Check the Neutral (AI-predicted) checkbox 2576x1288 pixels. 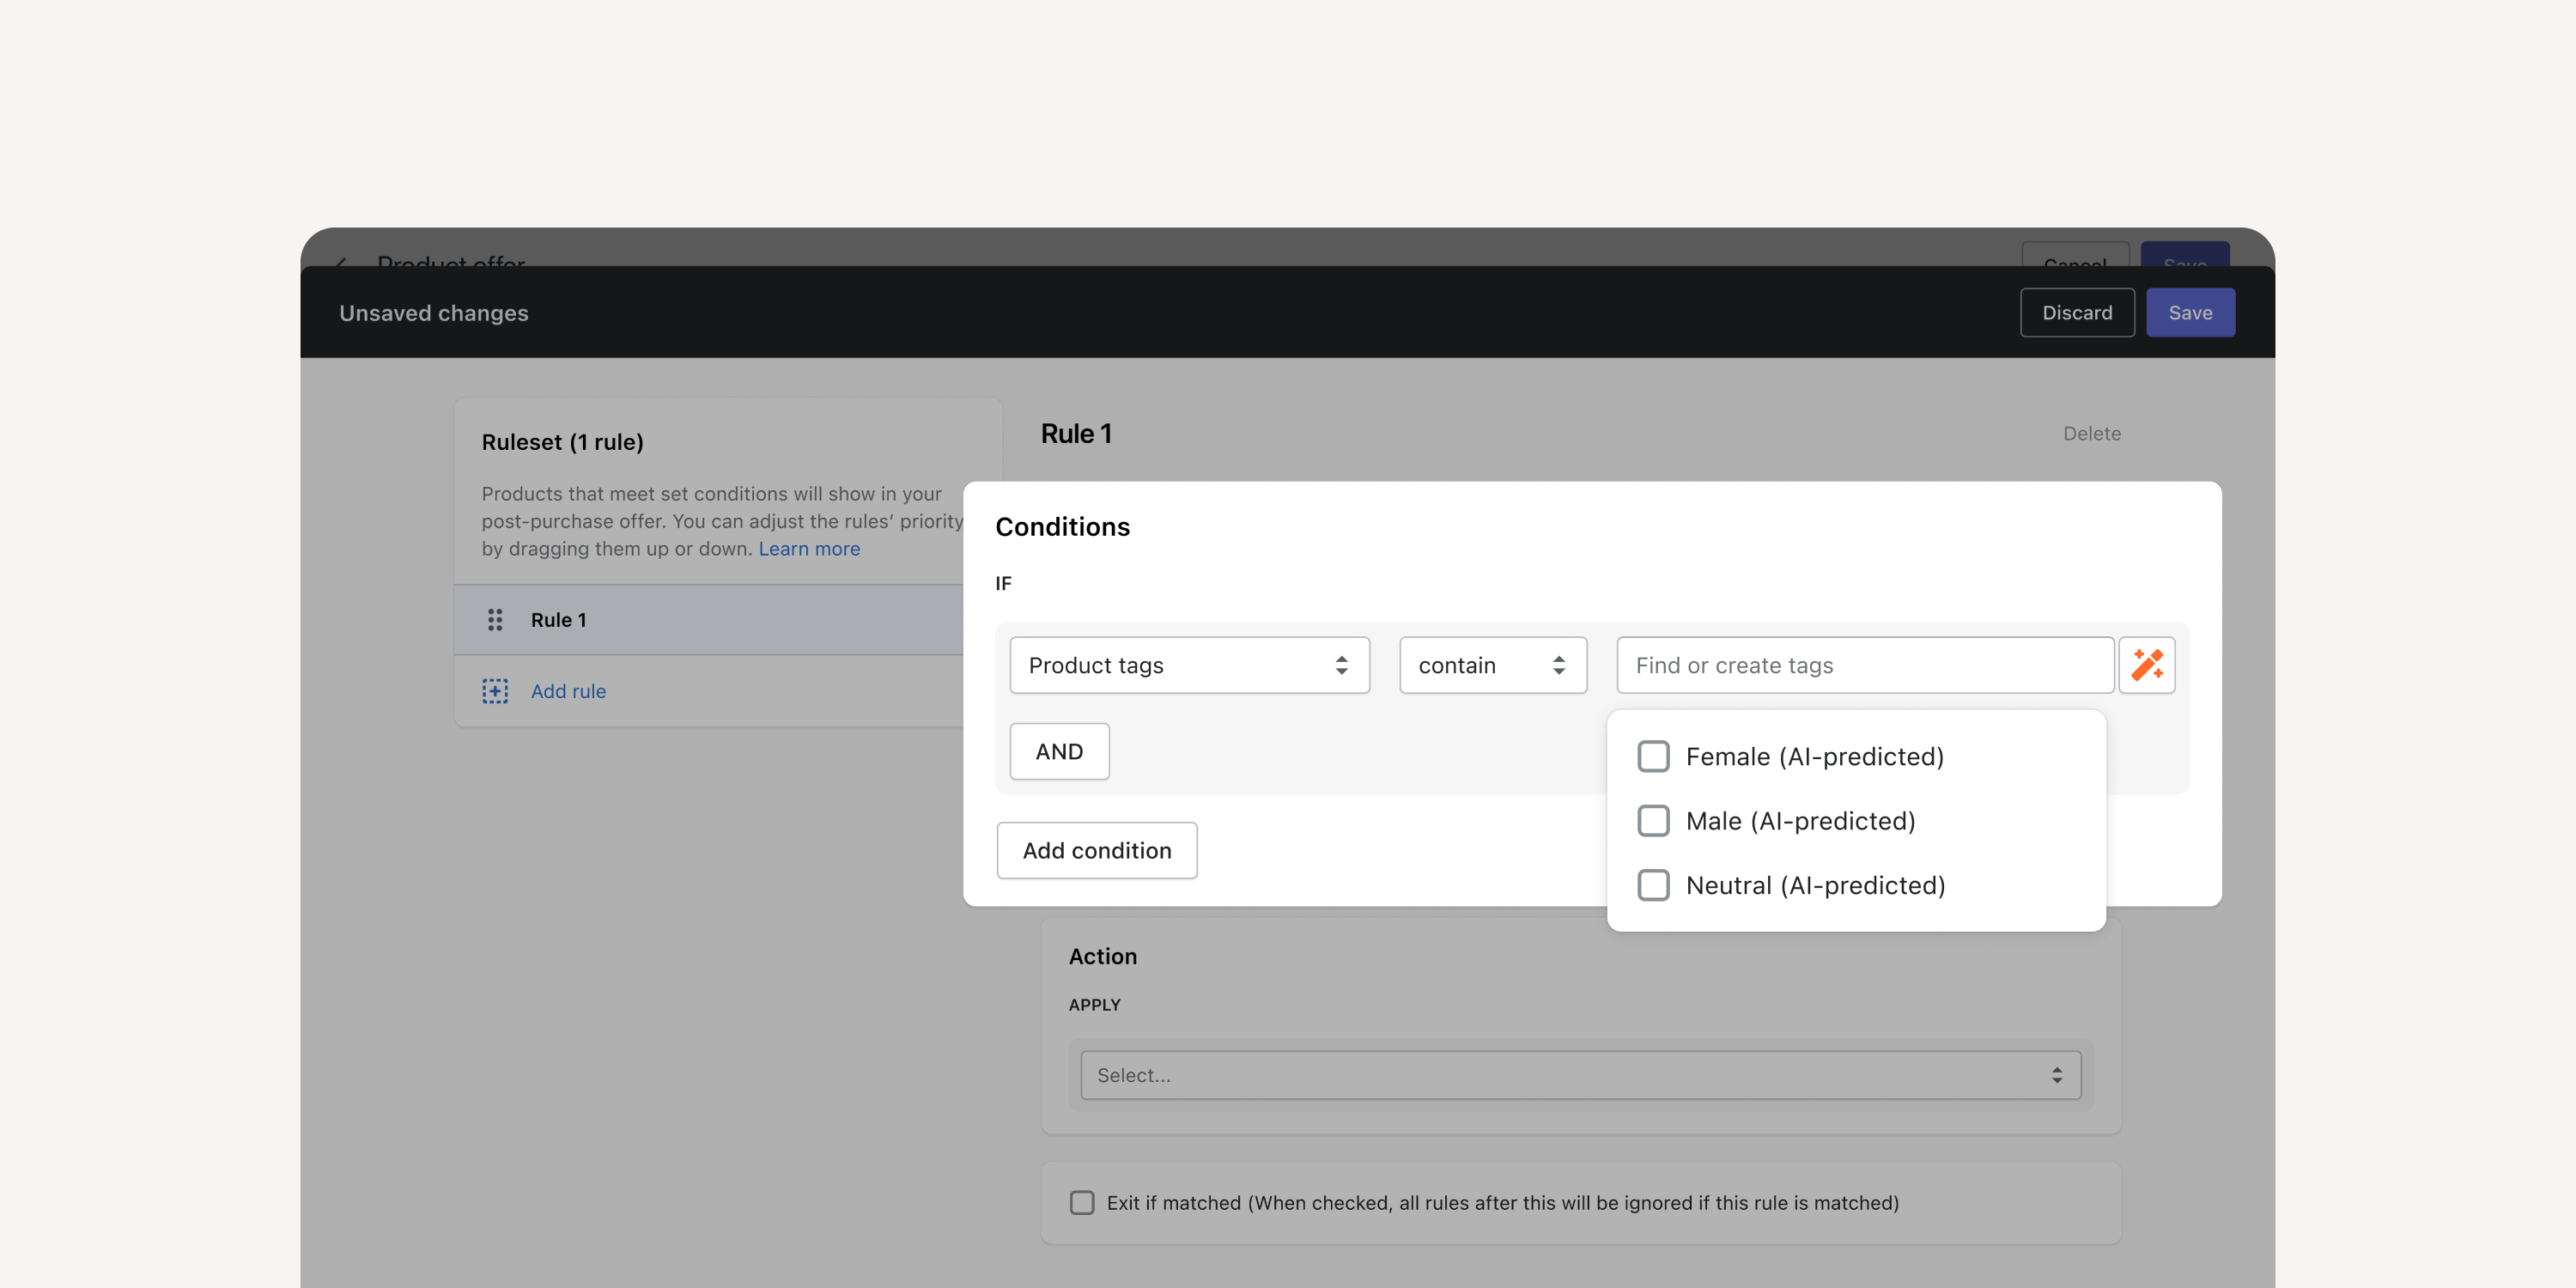(1653, 885)
